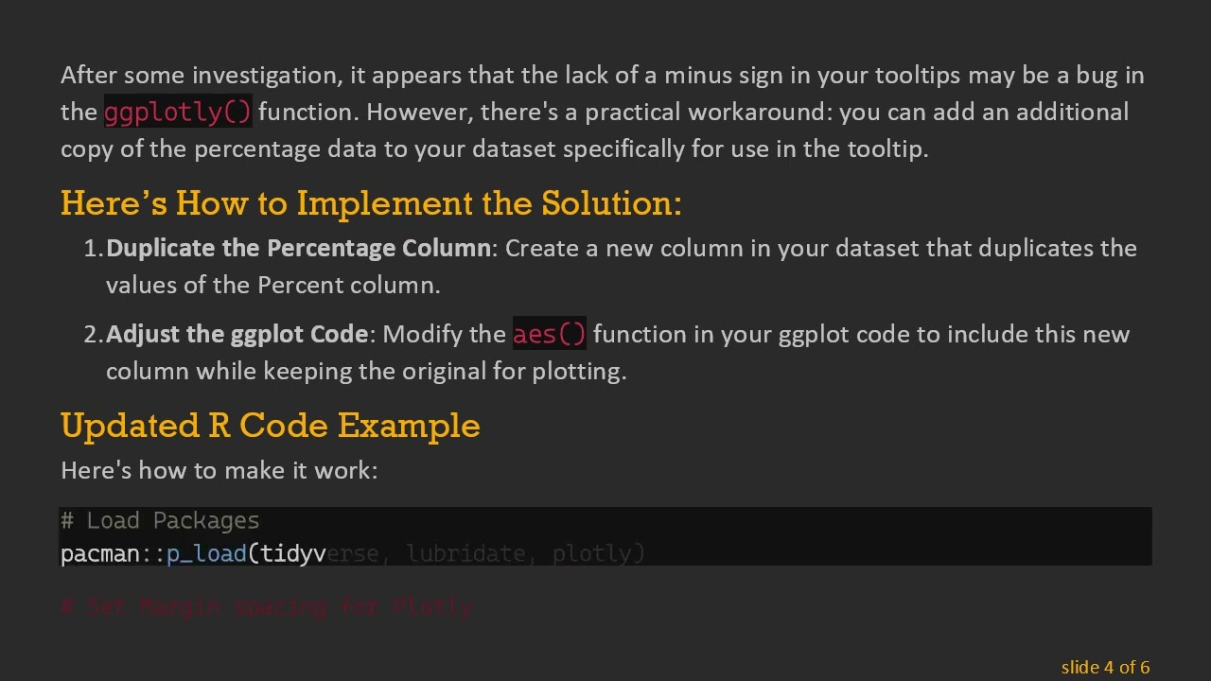1211x681 pixels.
Task: Click the "# Load Packages" code comment
Action: (160, 521)
